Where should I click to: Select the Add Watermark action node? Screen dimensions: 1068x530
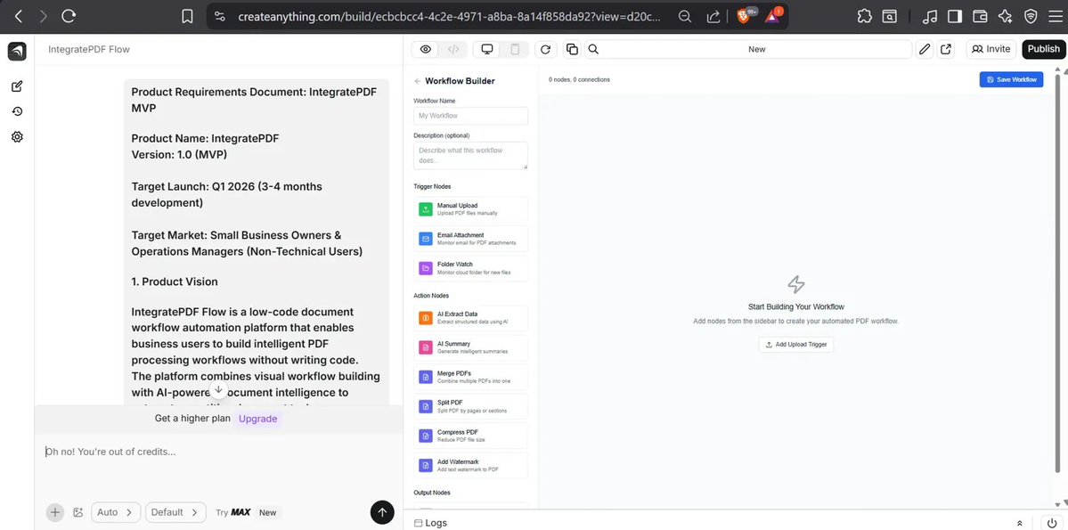point(472,464)
